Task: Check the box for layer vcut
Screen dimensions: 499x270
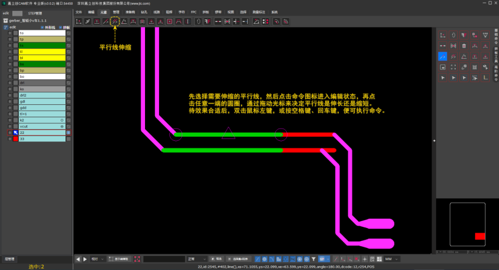Action: click(10, 126)
